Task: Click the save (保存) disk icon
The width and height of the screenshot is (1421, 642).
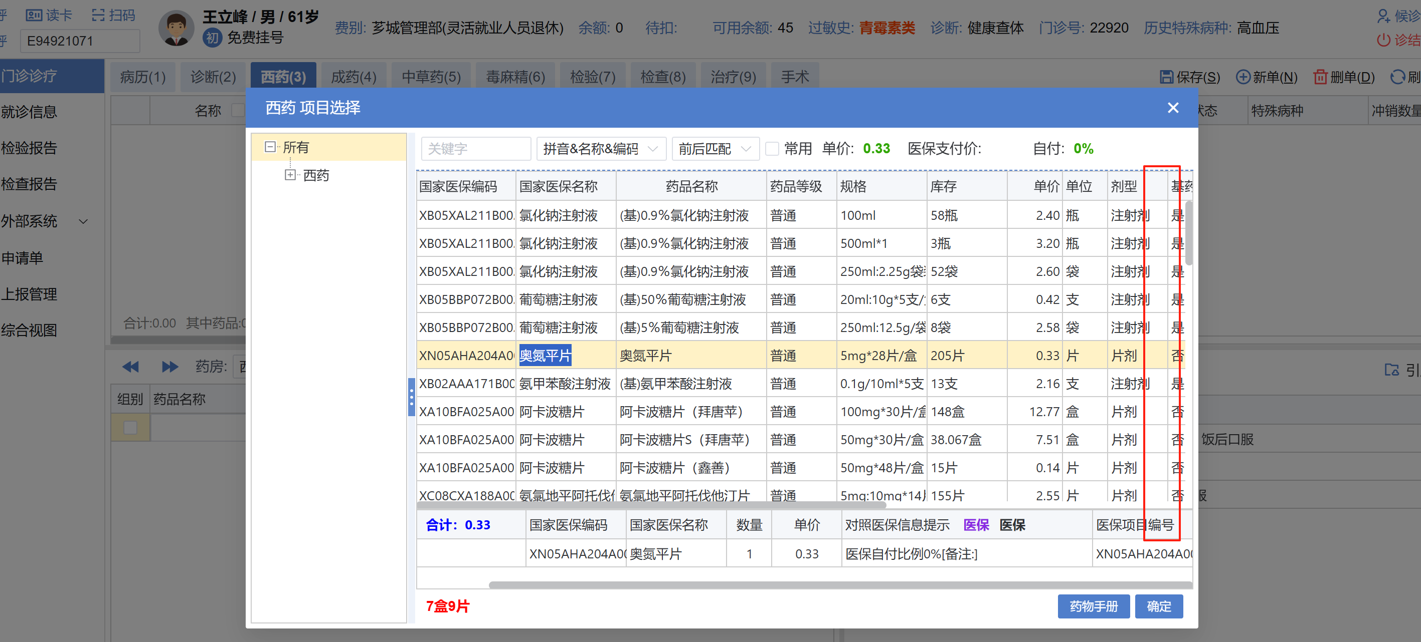Action: pyautogui.click(x=1166, y=77)
